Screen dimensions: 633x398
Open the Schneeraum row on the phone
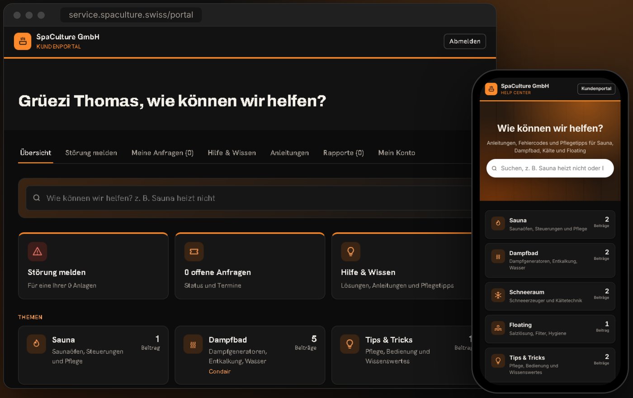pyautogui.click(x=550, y=296)
